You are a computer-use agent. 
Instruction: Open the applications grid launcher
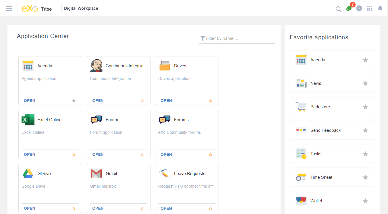coord(370,8)
